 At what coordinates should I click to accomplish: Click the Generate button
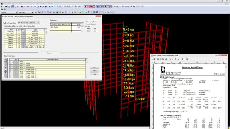50,53
